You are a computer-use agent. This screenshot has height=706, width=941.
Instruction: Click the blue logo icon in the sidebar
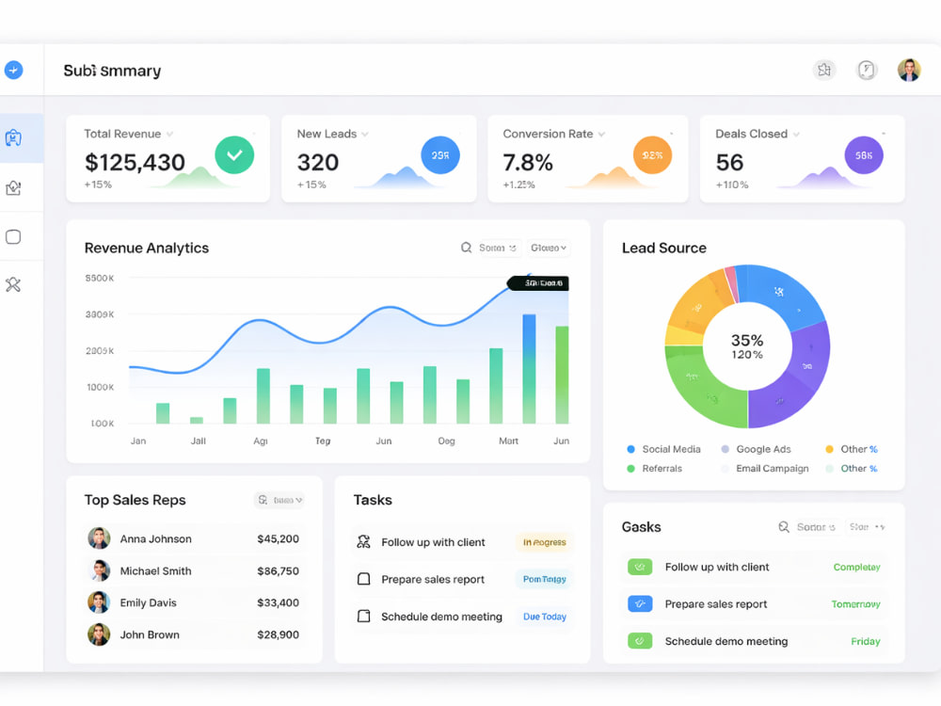[x=14, y=71]
